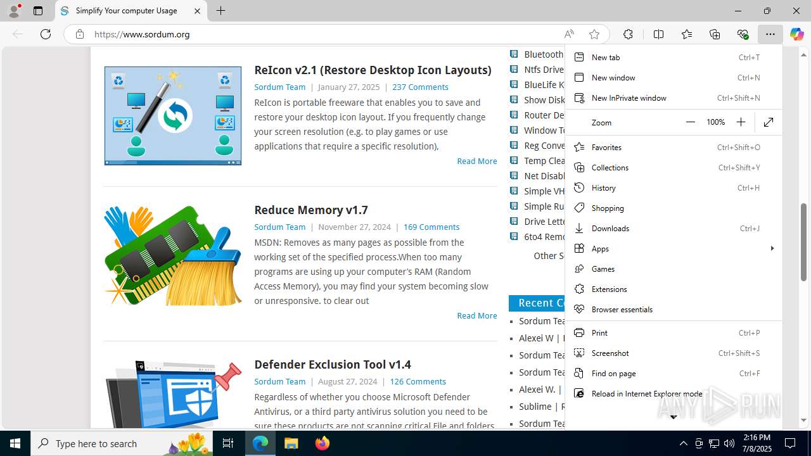The image size is (811, 456).
Task: Click the Edge icon on the taskbar
Action: [260, 443]
